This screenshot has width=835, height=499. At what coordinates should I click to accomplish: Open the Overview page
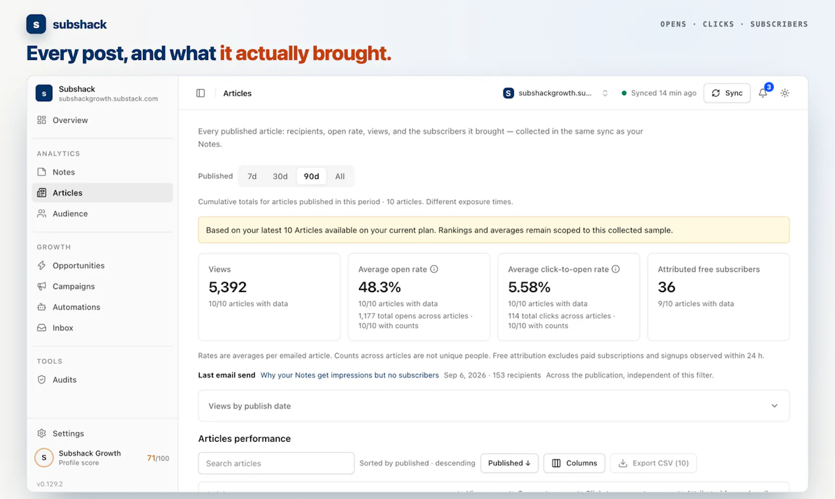click(x=102, y=120)
